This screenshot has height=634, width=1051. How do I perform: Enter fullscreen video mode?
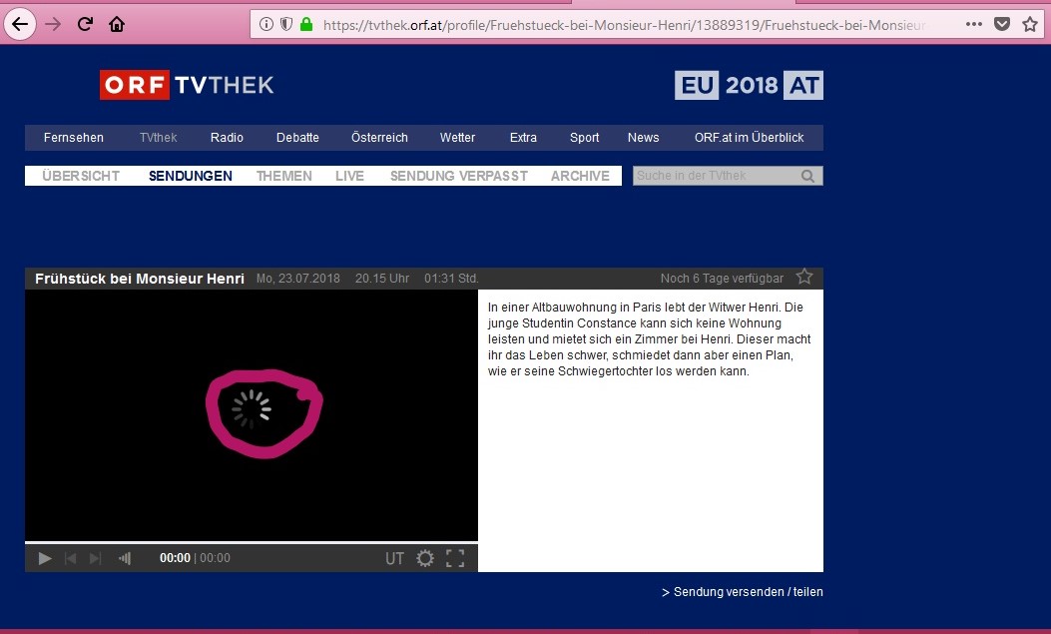[455, 558]
